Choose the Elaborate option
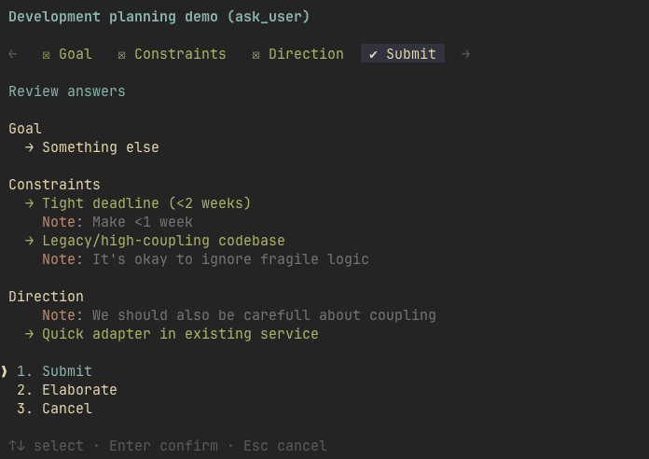The image size is (649, 459). click(66, 390)
